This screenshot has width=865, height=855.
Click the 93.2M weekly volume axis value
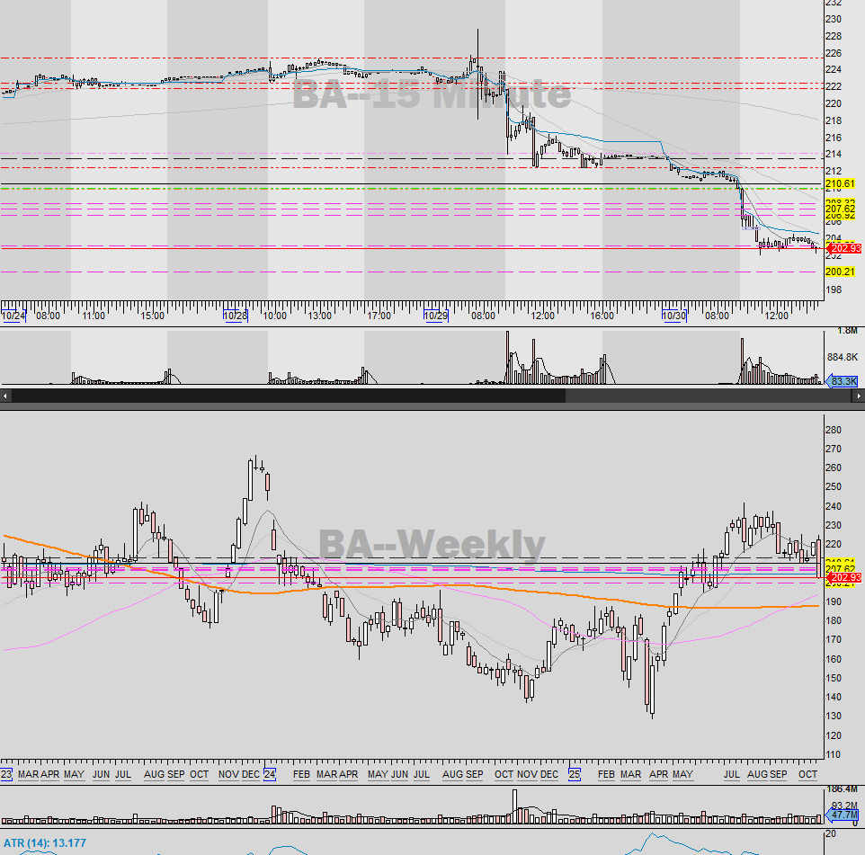[844, 806]
